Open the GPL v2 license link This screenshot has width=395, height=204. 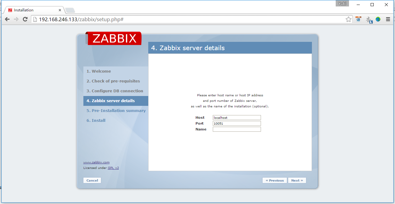tap(113, 168)
